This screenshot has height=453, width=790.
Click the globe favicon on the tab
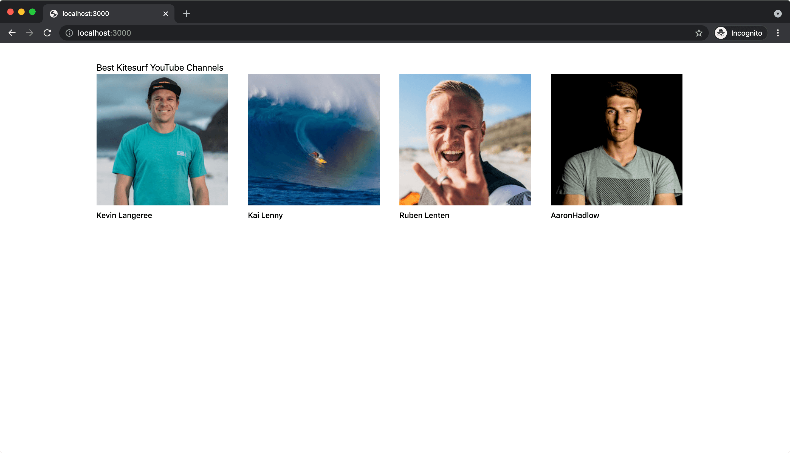point(53,14)
